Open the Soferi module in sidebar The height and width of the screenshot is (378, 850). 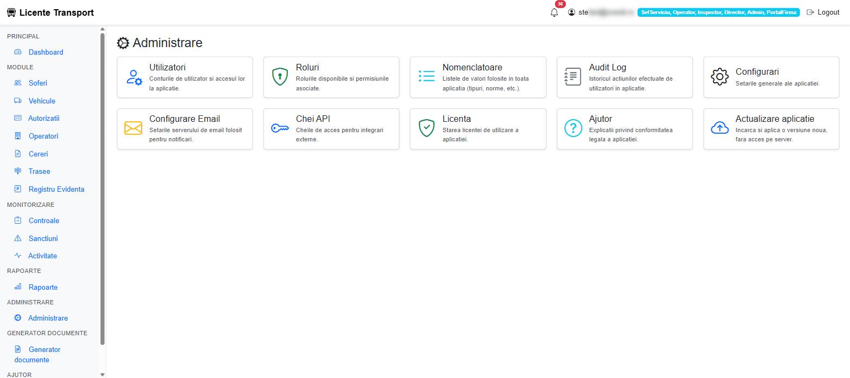point(37,83)
